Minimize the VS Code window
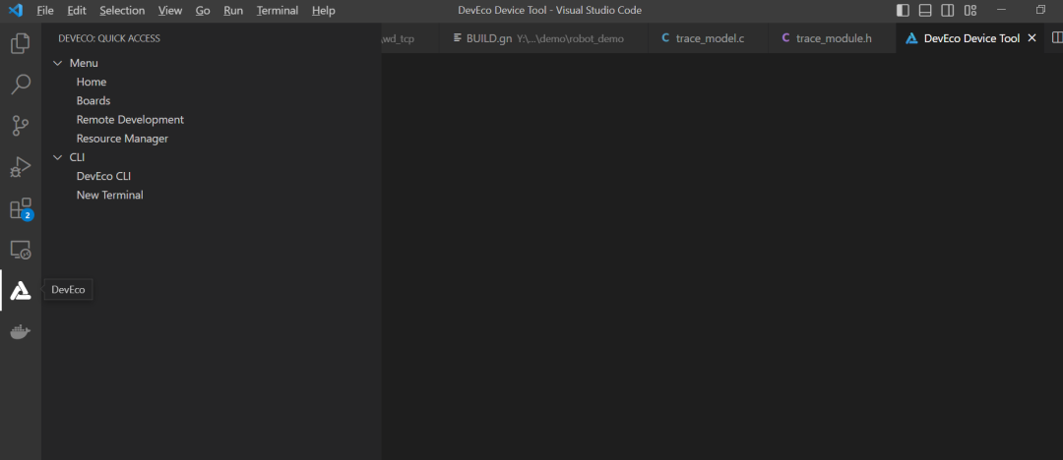The width and height of the screenshot is (1063, 460). 1002,10
